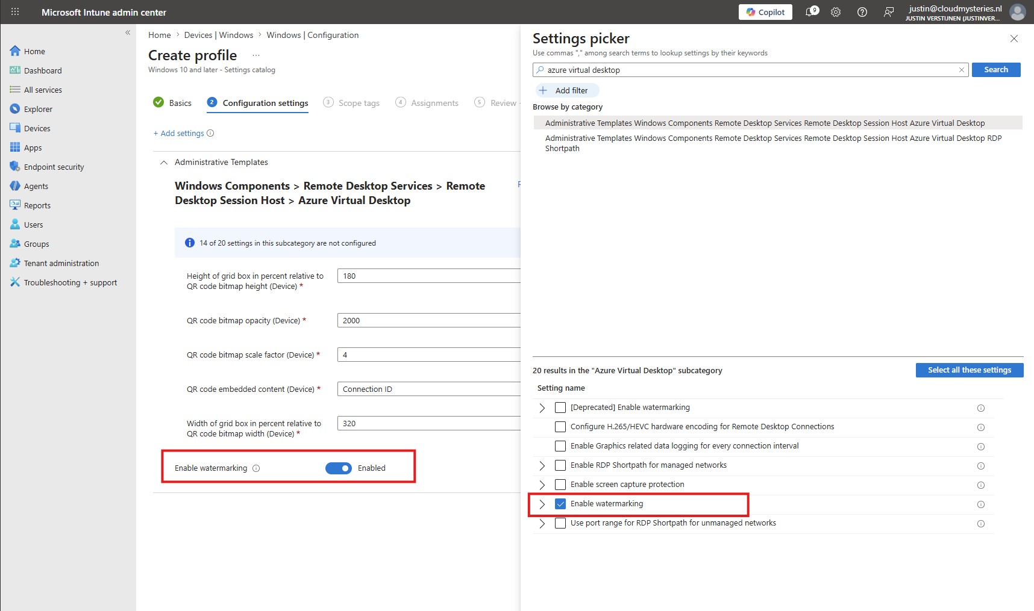Screen dimensions: 1034x611
Task: Click the Devices icon in sidebar
Action: [x=15, y=128]
